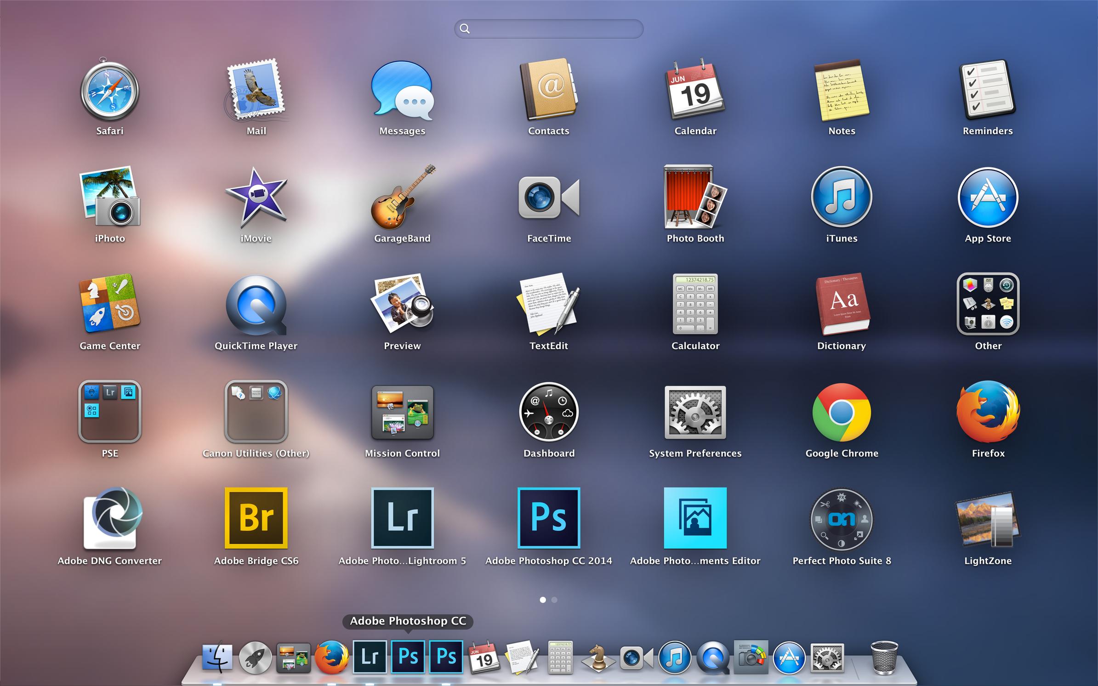This screenshot has height=686, width=1098.
Task: Open Adobe Photoshop CC 2014 in Launchpad
Action: 548,518
